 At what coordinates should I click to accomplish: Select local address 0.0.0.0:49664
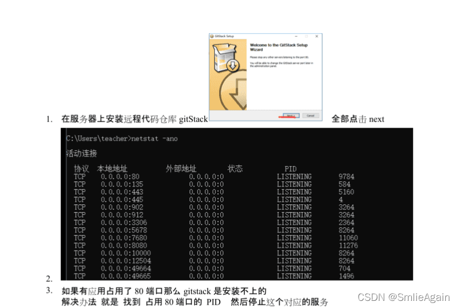click(x=126, y=269)
